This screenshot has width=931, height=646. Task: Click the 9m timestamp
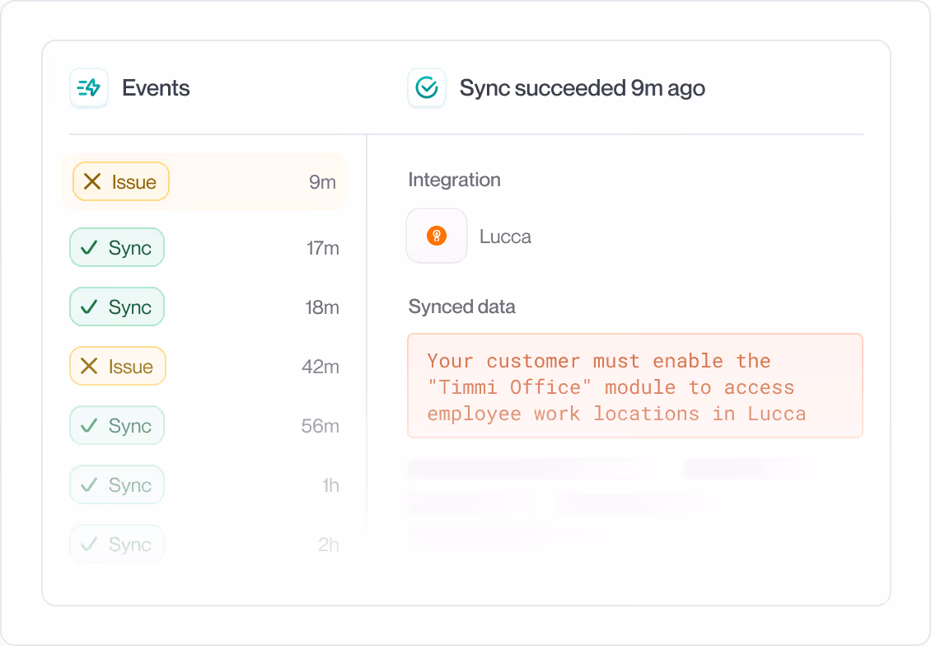tap(322, 182)
